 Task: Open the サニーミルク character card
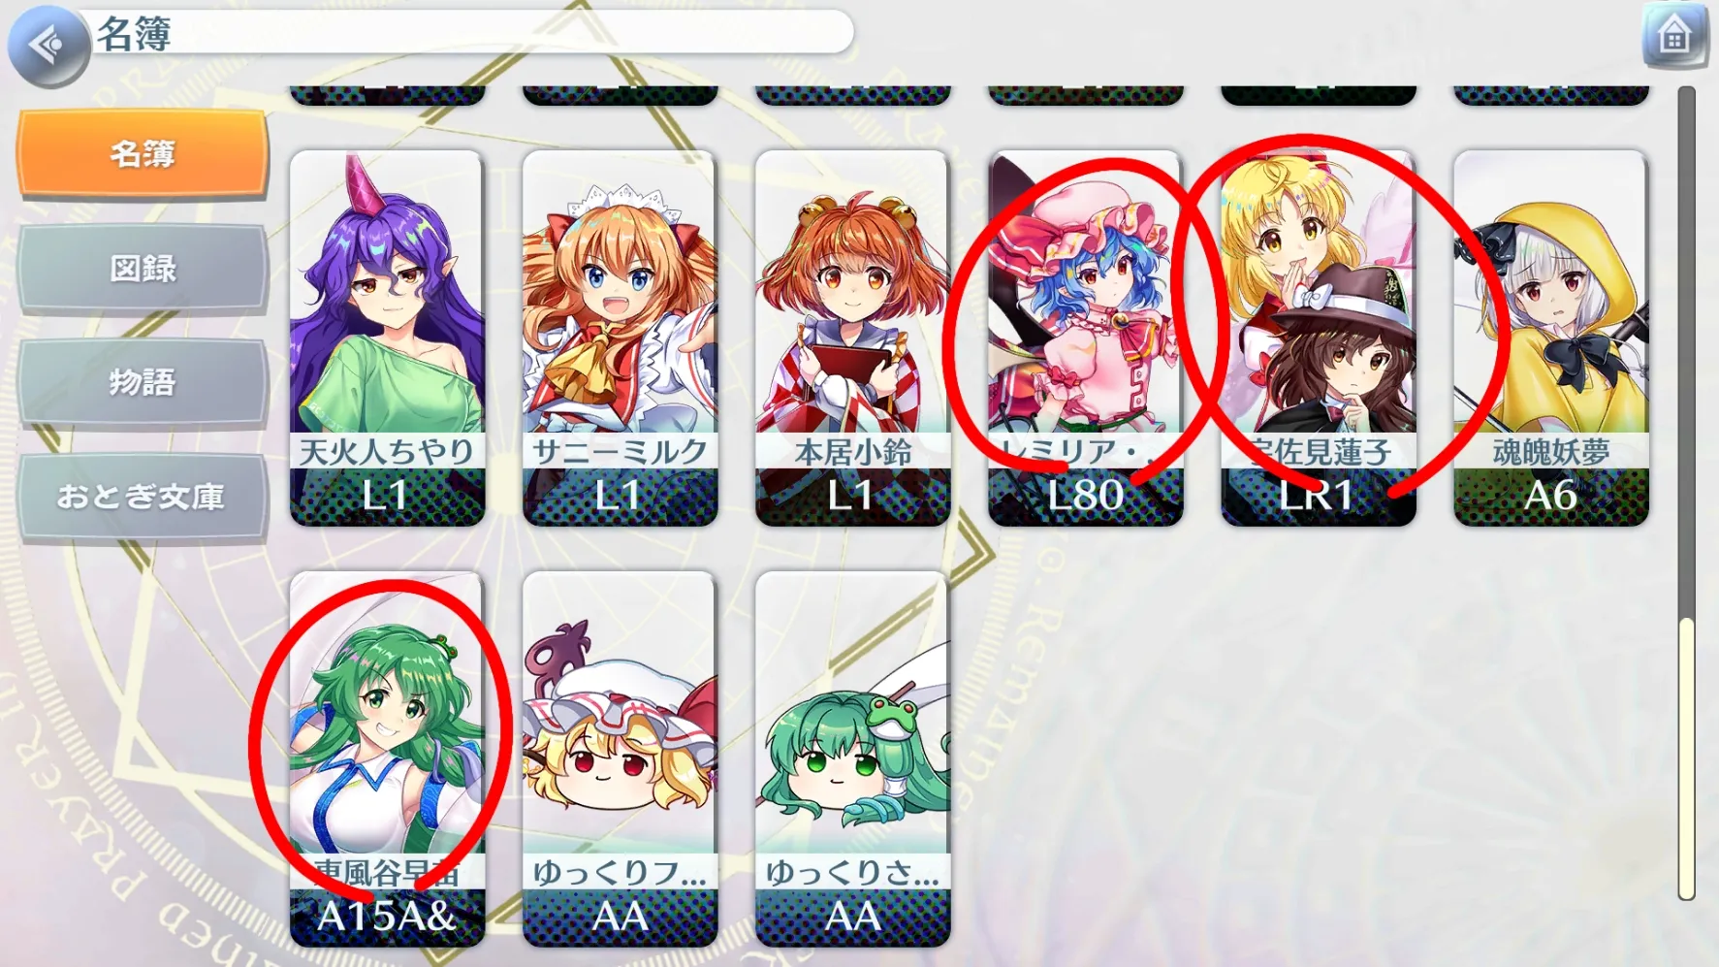coord(620,338)
